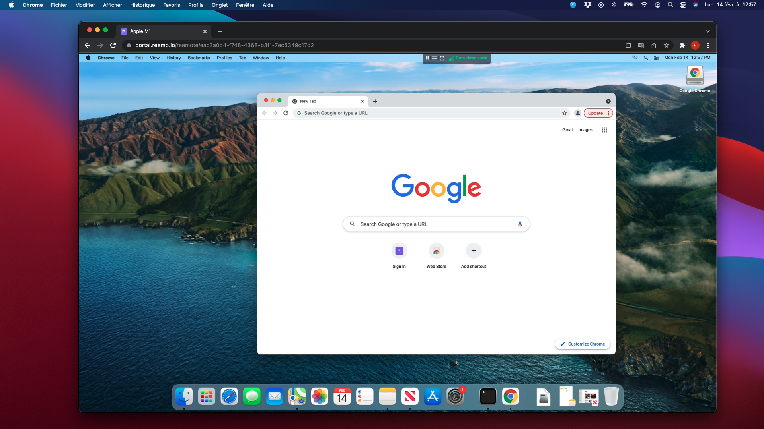The width and height of the screenshot is (764, 429).
Task: Toggle the remote Mac Control Center
Action: pos(657,58)
